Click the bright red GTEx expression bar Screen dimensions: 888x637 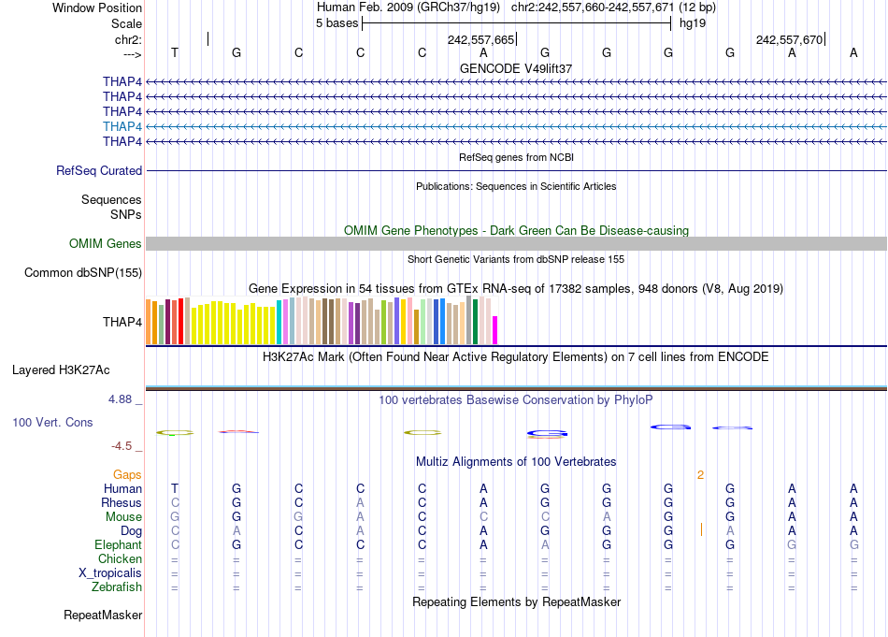[180, 321]
